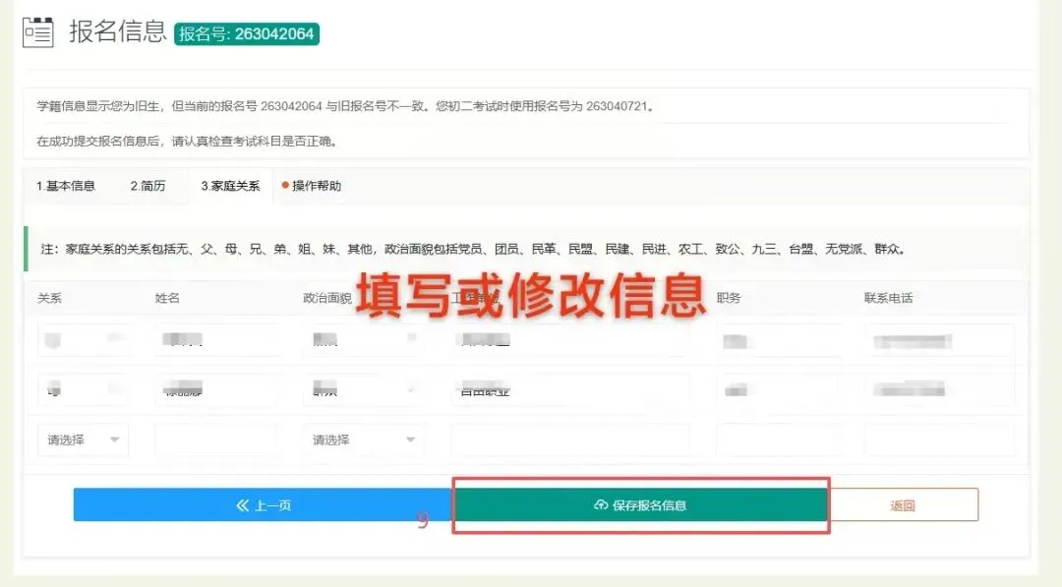Click the 工作单位 input field in the empty row

pyautogui.click(x=570, y=440)
